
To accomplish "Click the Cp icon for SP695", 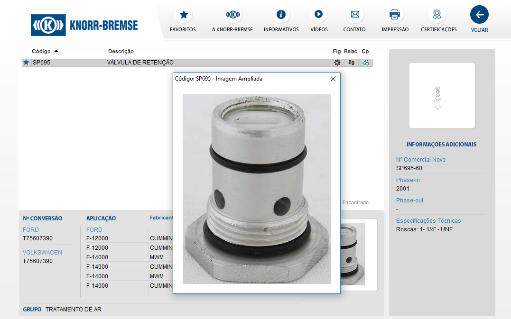I will (365, 63).
